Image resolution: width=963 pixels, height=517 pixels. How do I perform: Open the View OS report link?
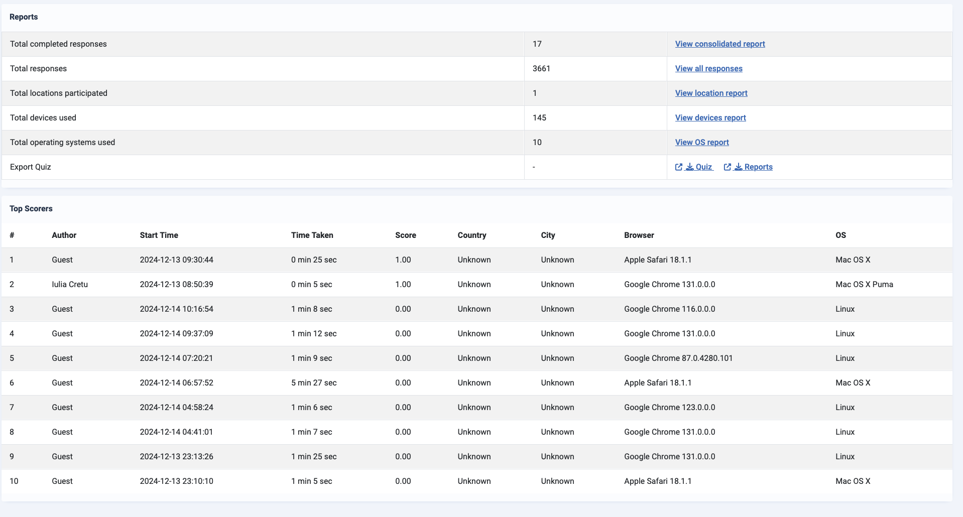coord(701,143)
